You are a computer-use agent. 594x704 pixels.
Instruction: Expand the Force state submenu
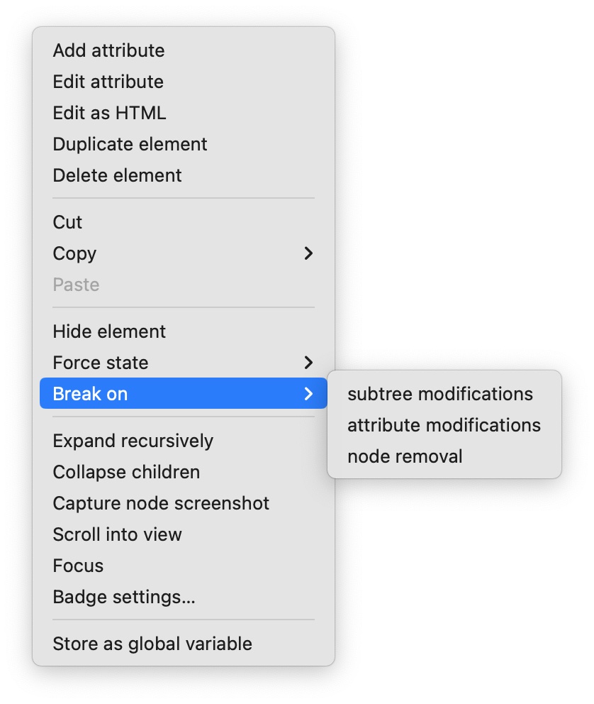pos(101,363)
